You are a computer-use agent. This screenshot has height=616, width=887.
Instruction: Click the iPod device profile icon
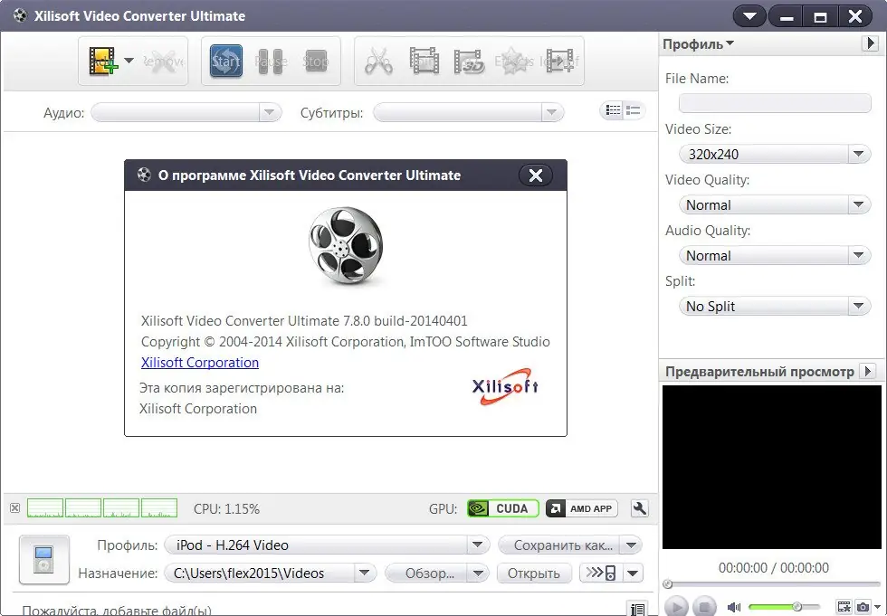(x=44, y=560)
